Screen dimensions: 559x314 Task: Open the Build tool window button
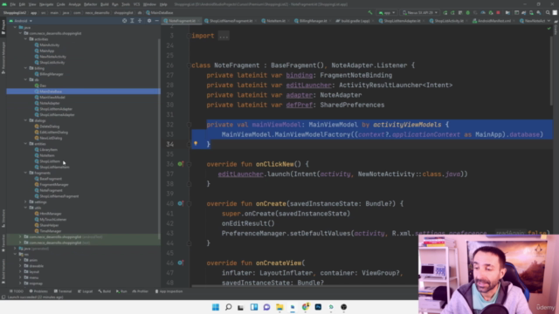105,291
